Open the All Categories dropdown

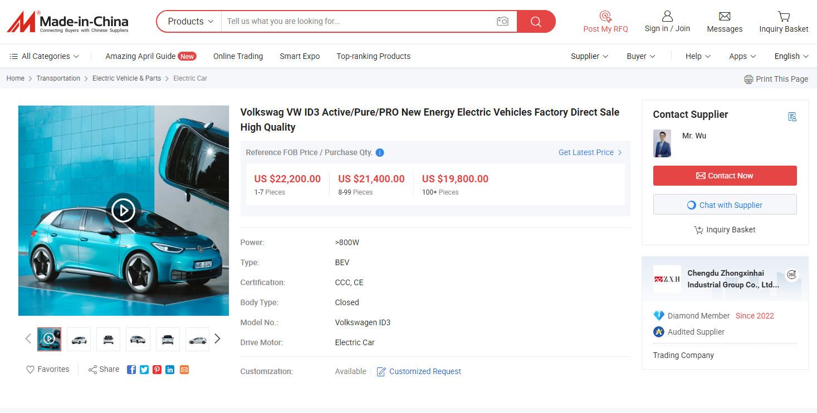44,56
